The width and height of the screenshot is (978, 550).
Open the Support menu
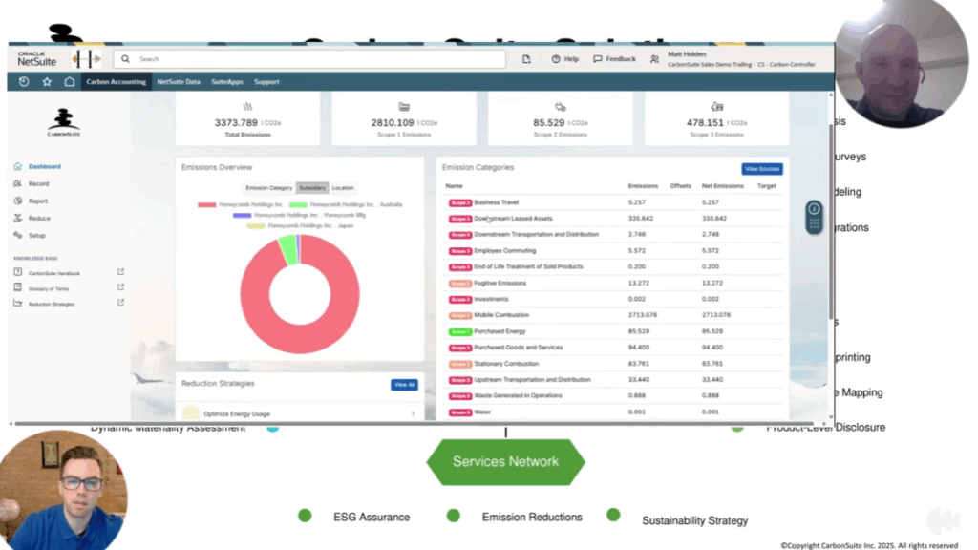(266, 82)
